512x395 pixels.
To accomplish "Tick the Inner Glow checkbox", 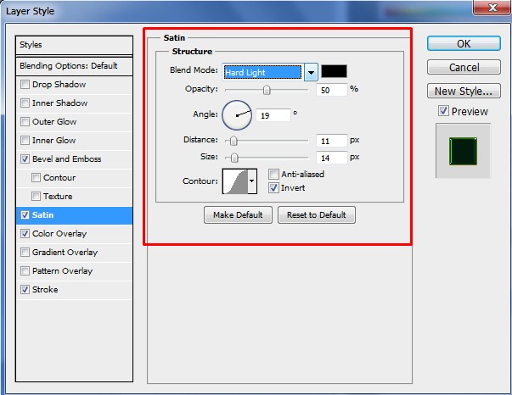I will point(25,140).
